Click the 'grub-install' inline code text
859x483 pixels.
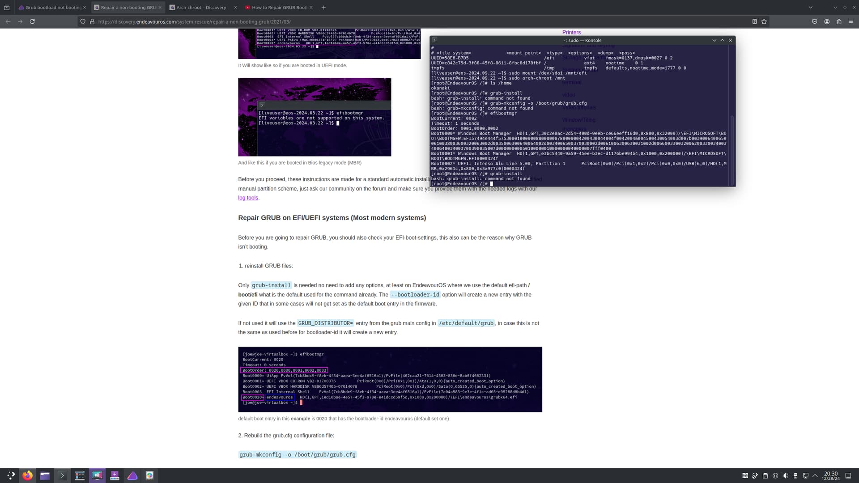tap(271, 285)
